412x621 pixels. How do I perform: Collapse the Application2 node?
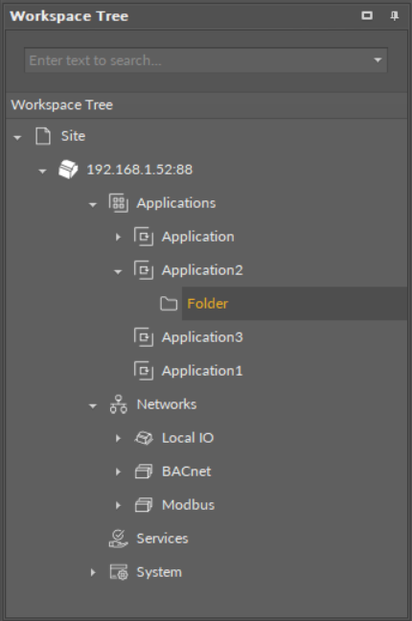(118, 272)
